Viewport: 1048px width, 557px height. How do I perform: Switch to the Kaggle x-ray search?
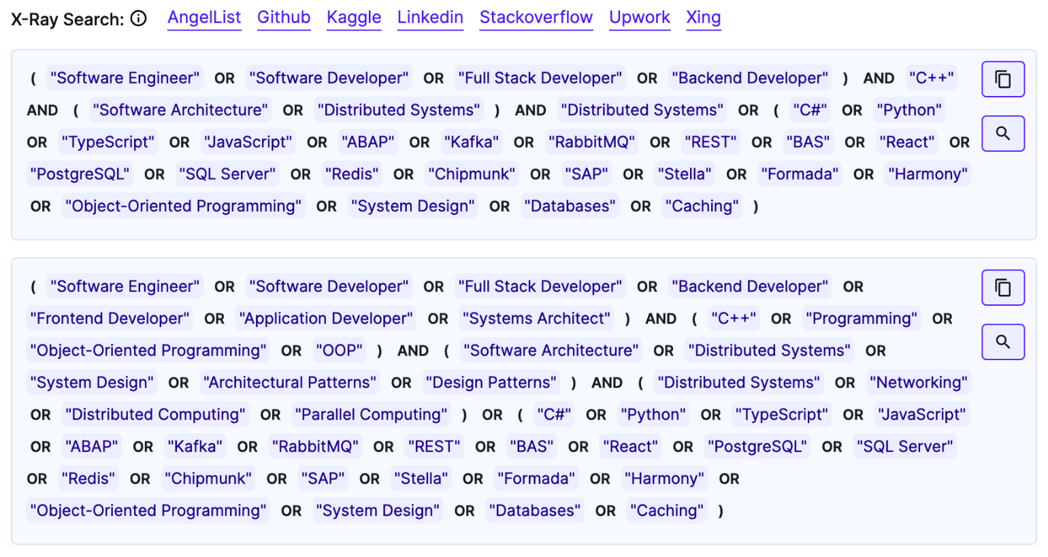point(354,18)
